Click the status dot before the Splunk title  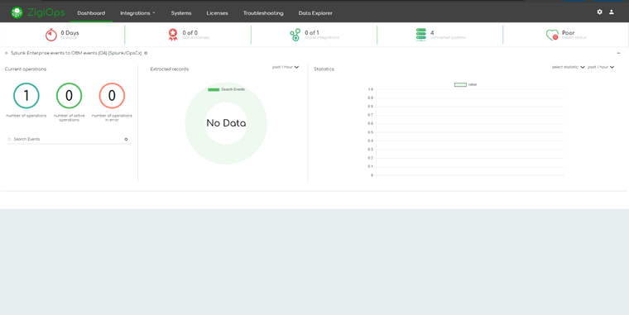pyautogui.click(x=7, y=53)
